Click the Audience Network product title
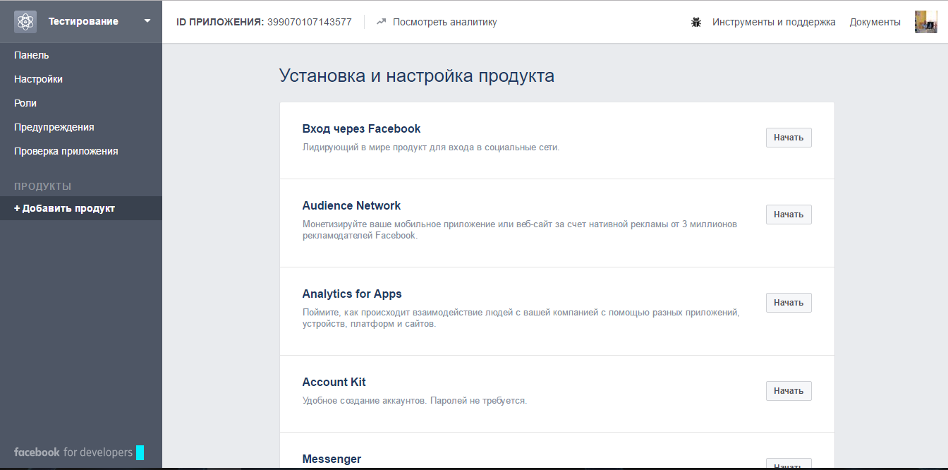 click(x=351, y=205)
